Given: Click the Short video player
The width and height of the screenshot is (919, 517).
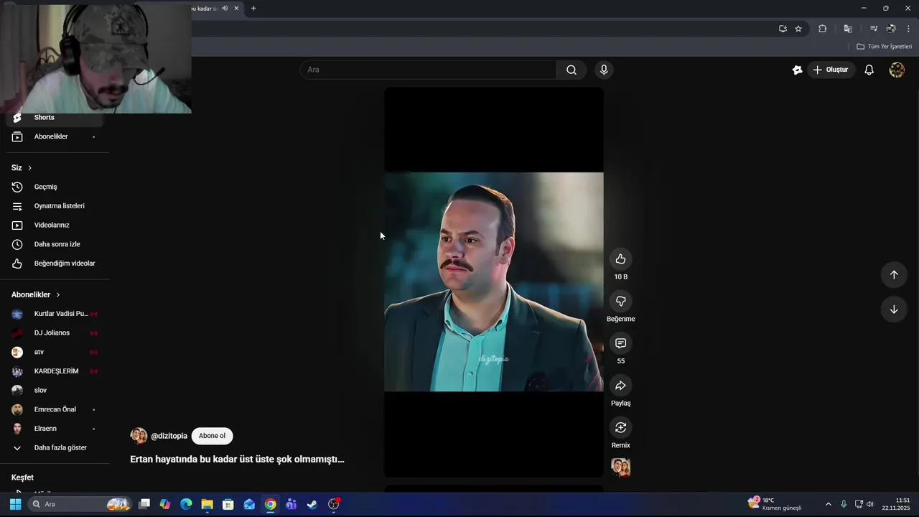Looking at the screenshot, I should (x=493, y=282).
